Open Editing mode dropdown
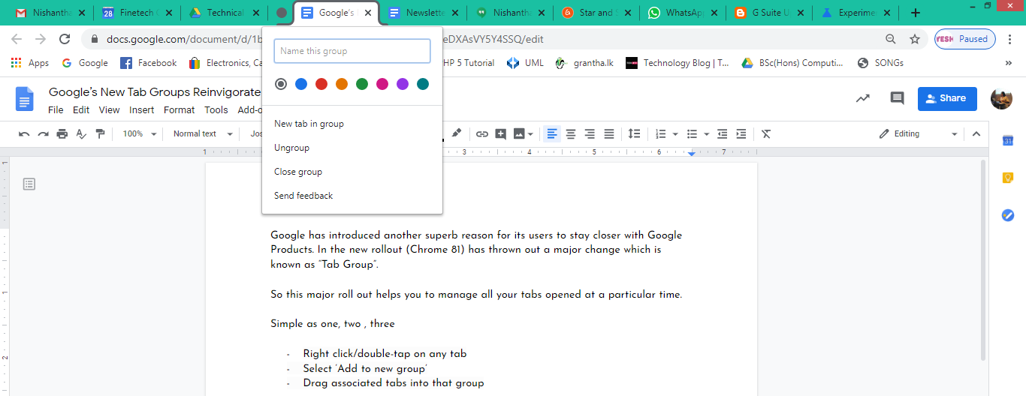The image size is (1026, 396). (919, 134)
